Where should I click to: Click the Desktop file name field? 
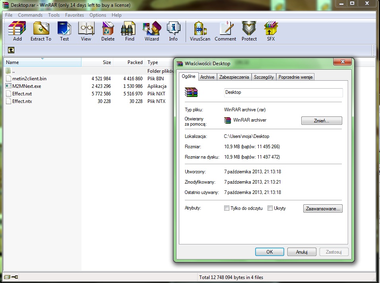pyautogui.click(x=283, y=92)
